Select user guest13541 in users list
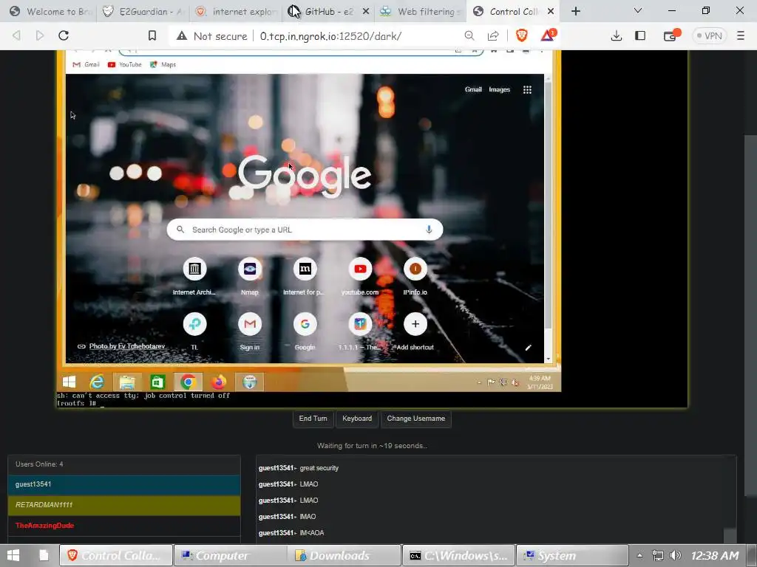Screen dimensions: 757x567 (x=124, y=484)
